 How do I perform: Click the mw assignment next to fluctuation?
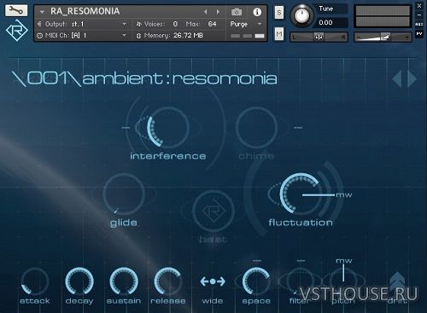click(344, 195)
